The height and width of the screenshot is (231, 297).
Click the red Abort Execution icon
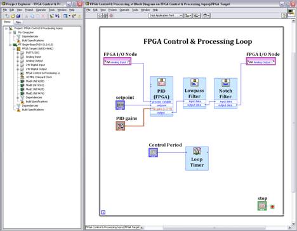coord(111,16)
